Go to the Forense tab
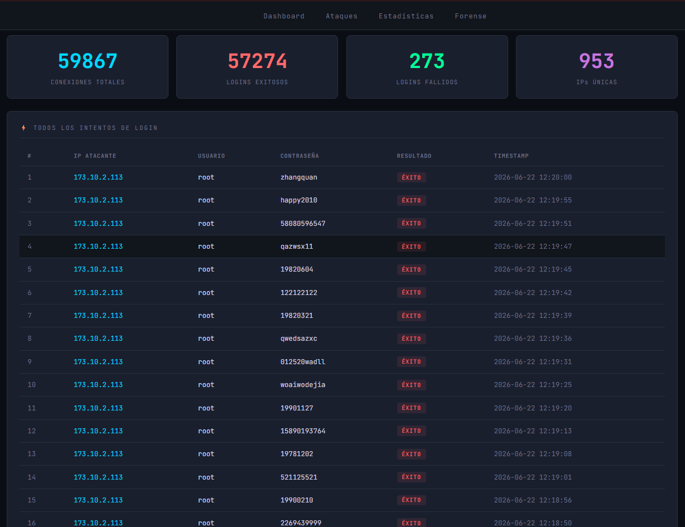Viewport: 685px width, 527px height. [x=470, y=16]
